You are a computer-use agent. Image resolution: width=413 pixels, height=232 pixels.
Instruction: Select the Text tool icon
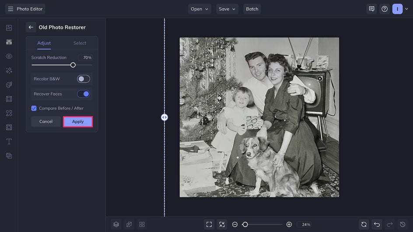[x=9, y=141]
